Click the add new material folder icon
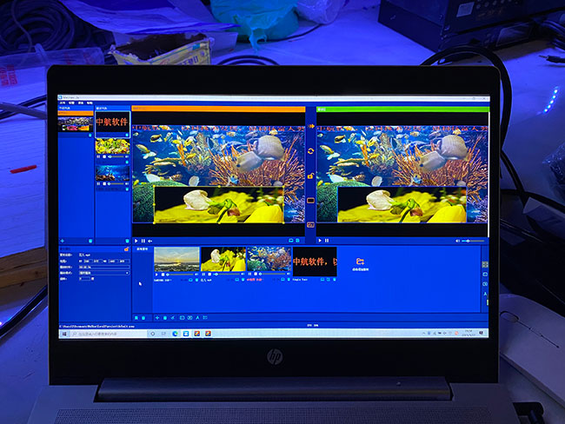 point(360,261)
